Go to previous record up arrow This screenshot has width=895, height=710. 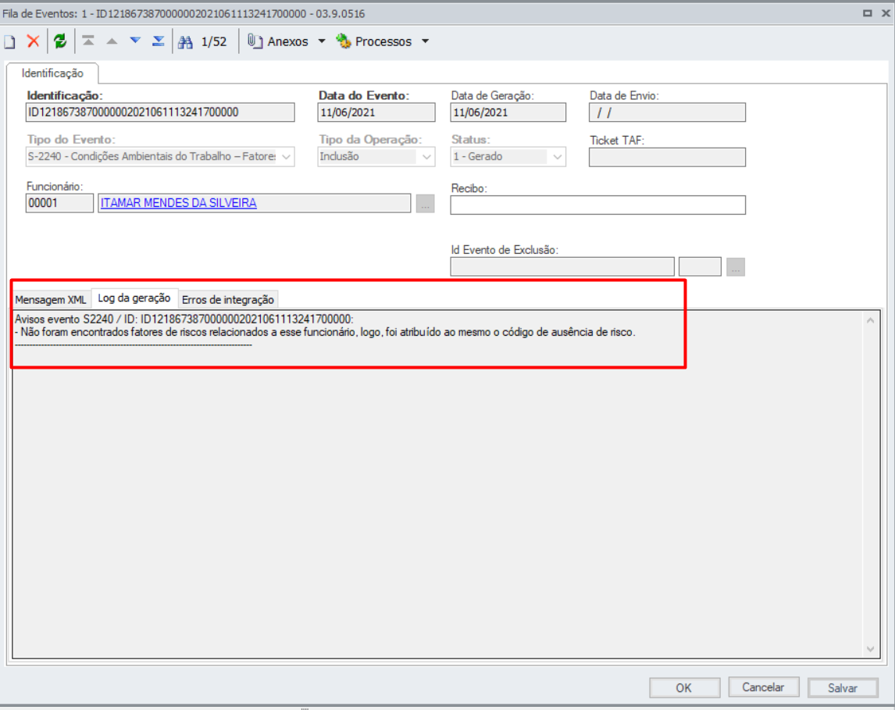tap(112, 41)
